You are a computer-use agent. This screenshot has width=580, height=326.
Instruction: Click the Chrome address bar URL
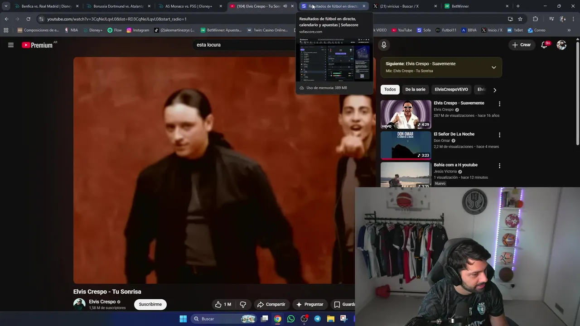[x=117, y=19]
